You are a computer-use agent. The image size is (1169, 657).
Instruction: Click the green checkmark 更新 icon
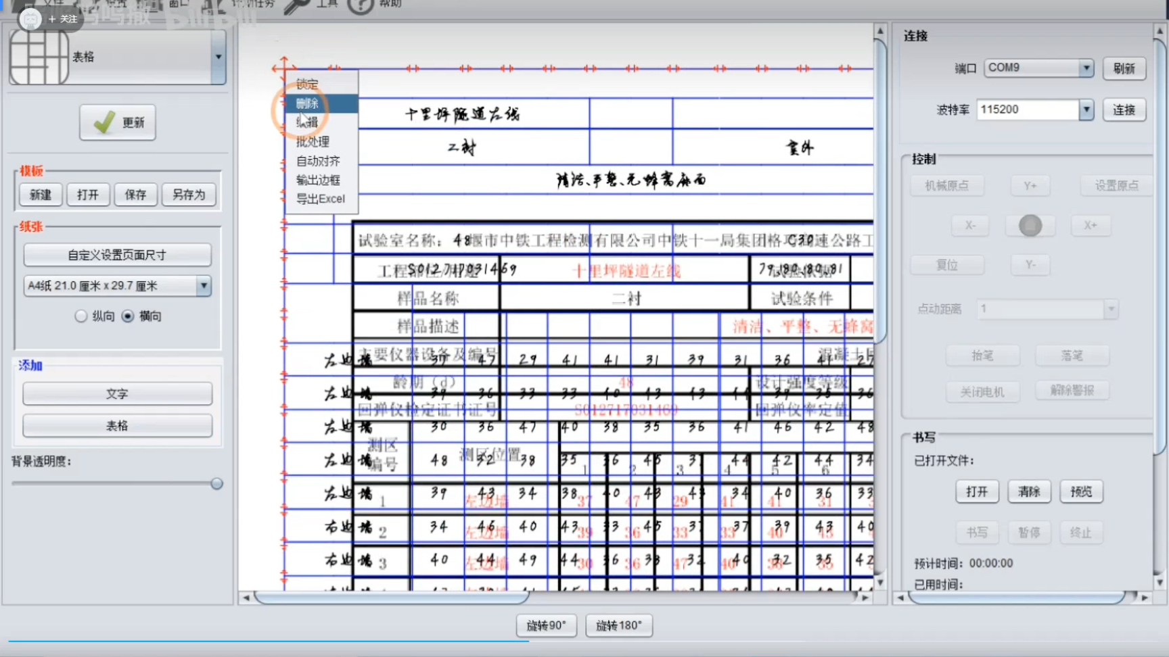pos(103,122)
